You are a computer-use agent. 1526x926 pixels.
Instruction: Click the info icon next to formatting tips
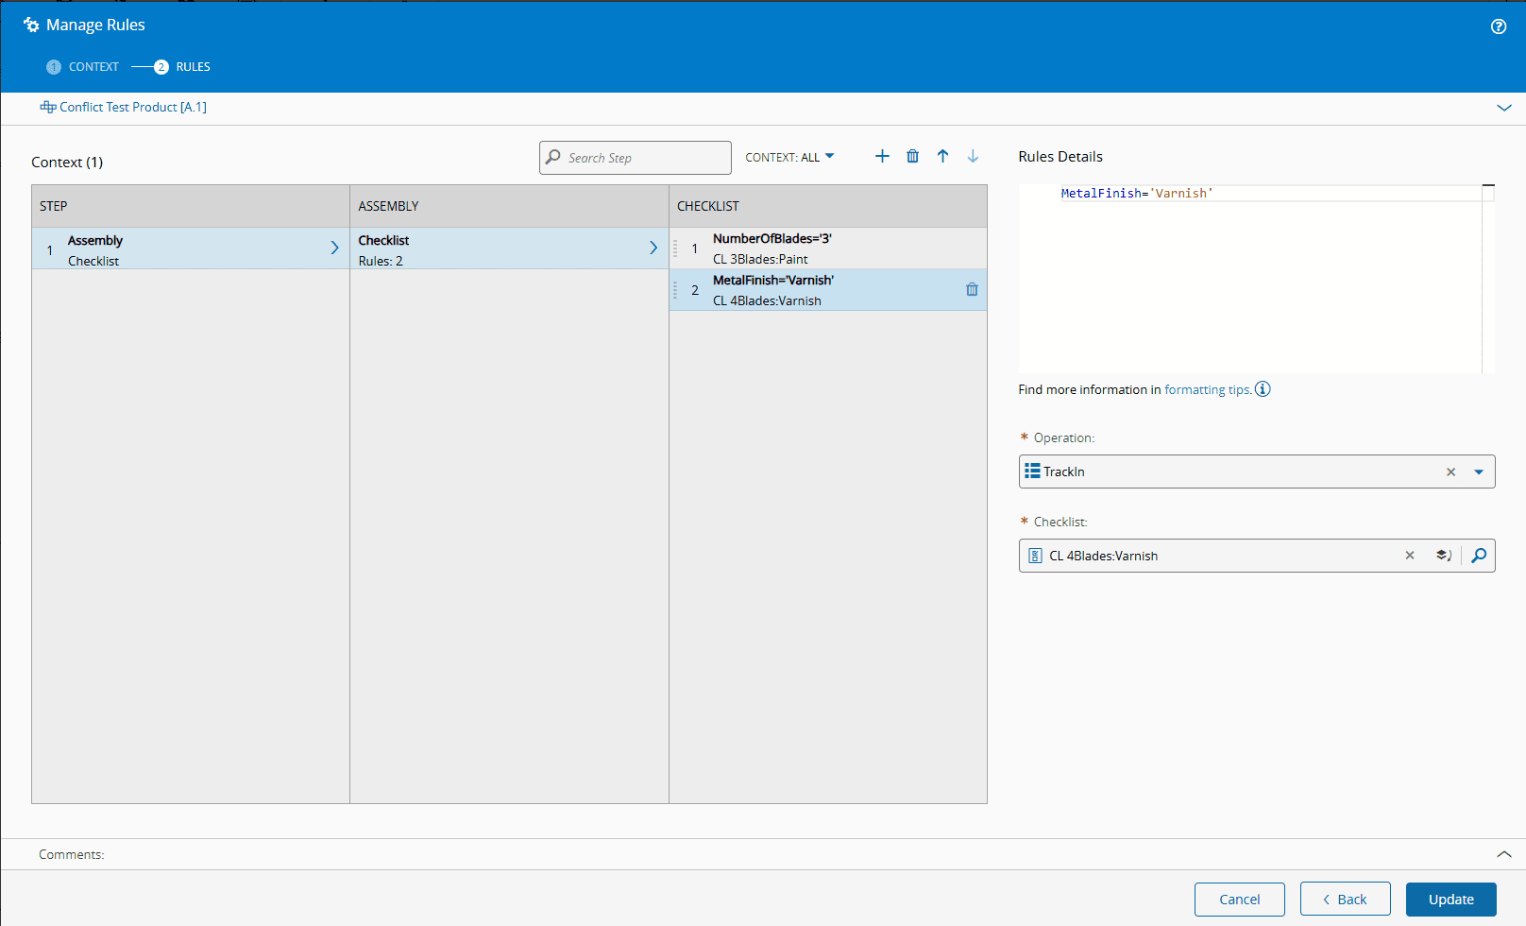coord(1263,388)
